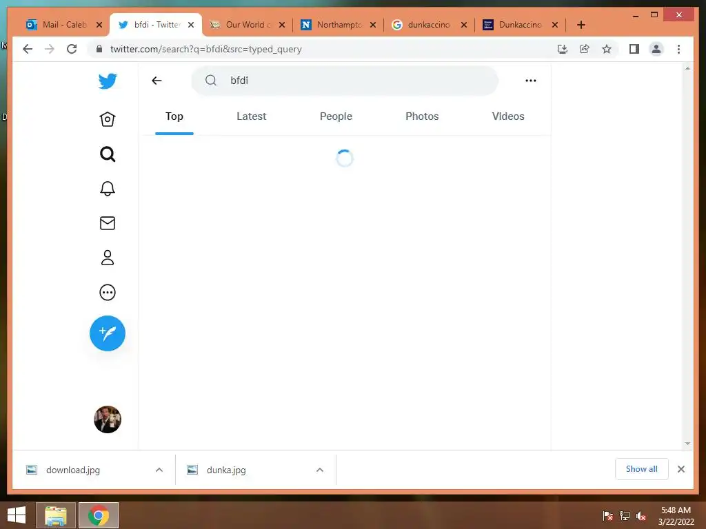Click install app icon in address bar

563,49
